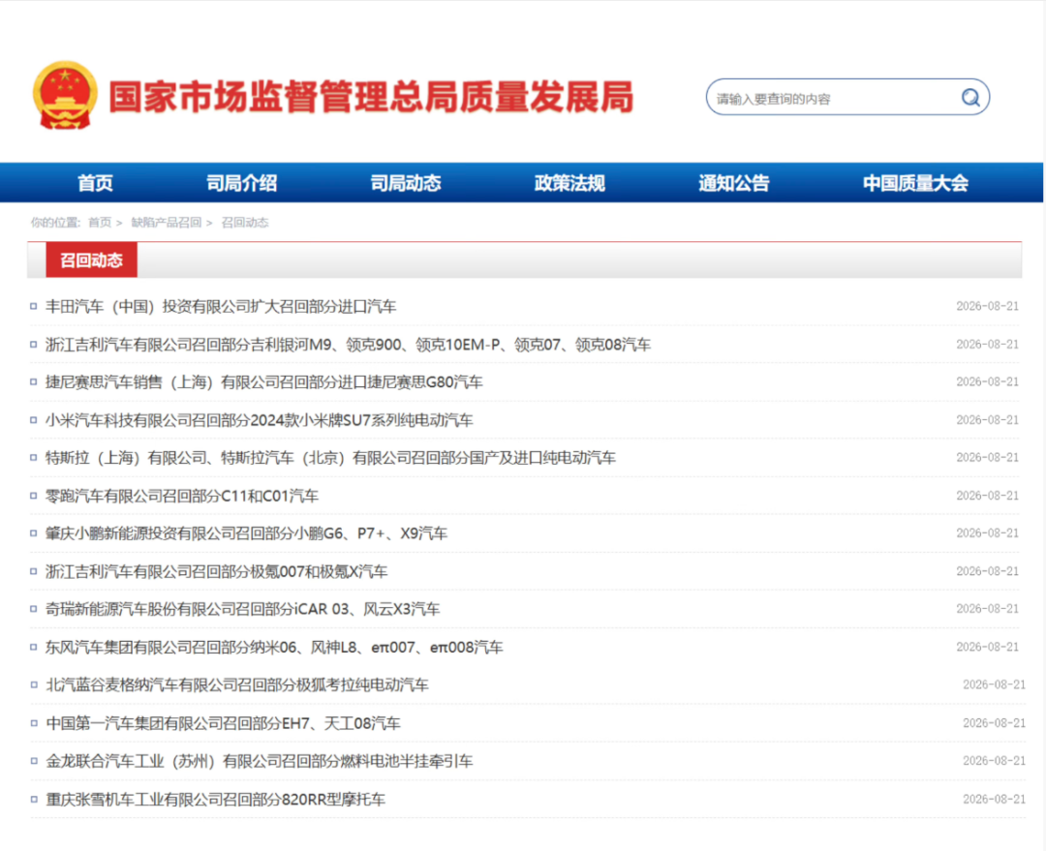Viewport: 1046px width, 851px height.
Task: Open the 极氪007和极氪X recall notice
Action: pos(216,571)
